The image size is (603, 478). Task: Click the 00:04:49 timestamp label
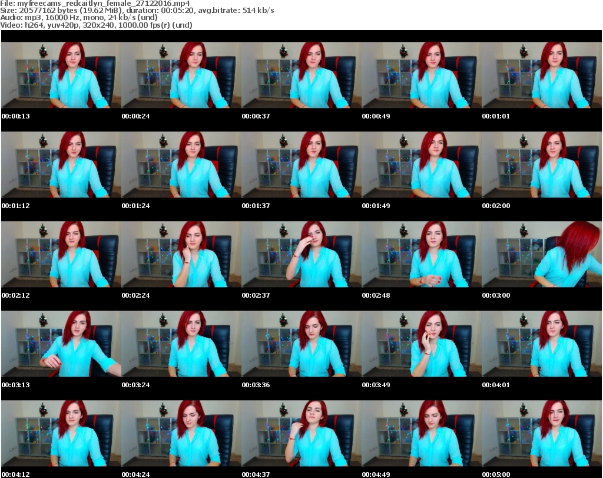click(376, 474)
